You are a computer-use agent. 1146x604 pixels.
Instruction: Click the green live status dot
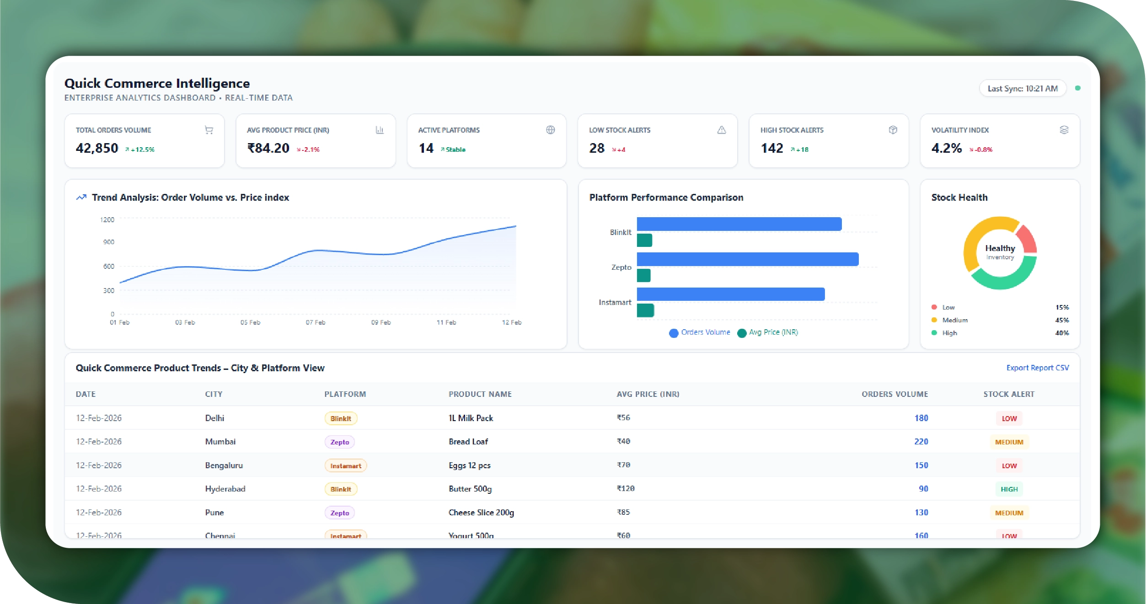click(x=1078, y=88)
